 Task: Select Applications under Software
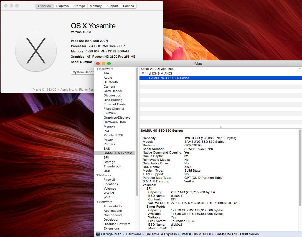click(113, 211)
